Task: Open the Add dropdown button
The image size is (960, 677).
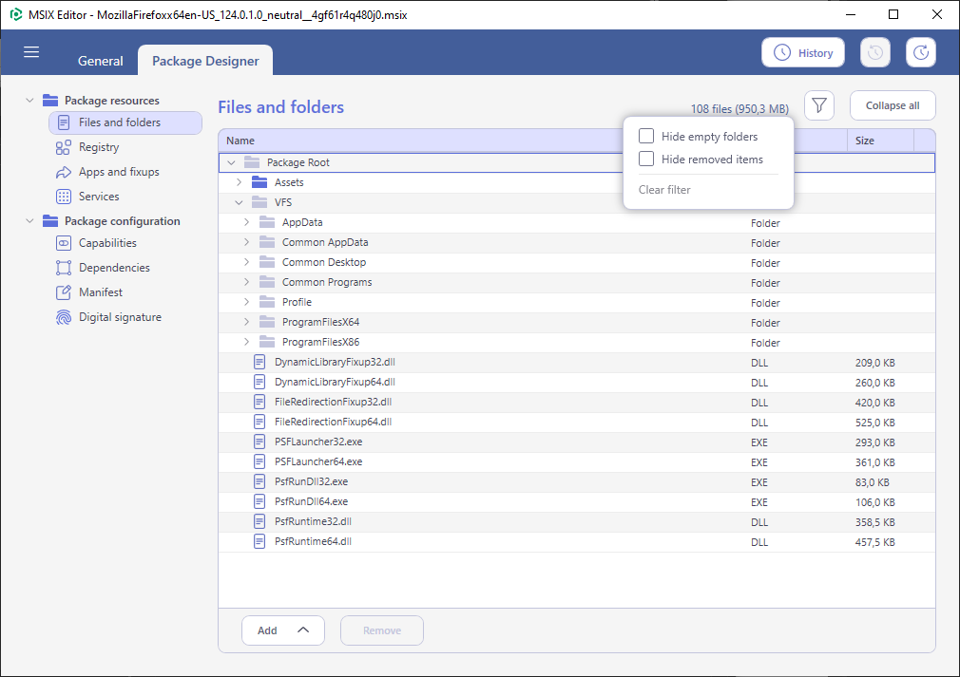Action: point(283,630)
